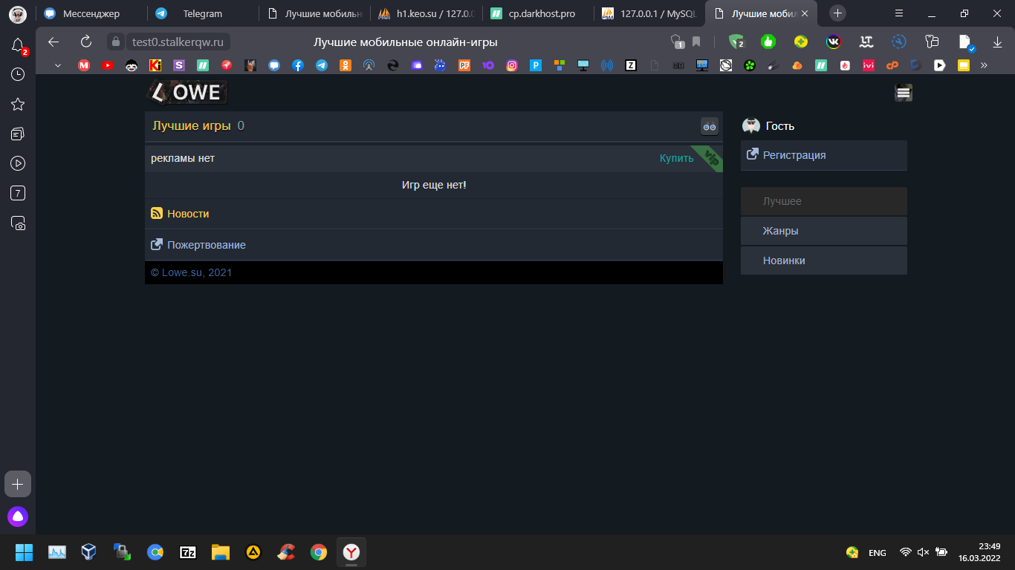Reload the current page
The image size is (1015, 570).
tap(86, 42)
